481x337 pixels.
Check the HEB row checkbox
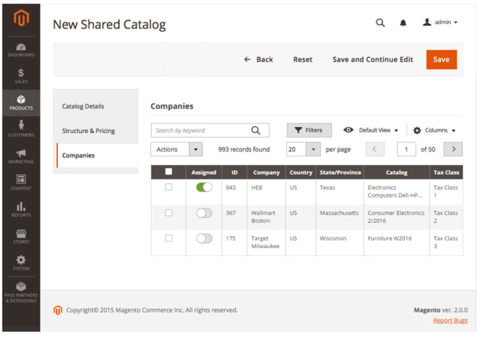(169, 187)
